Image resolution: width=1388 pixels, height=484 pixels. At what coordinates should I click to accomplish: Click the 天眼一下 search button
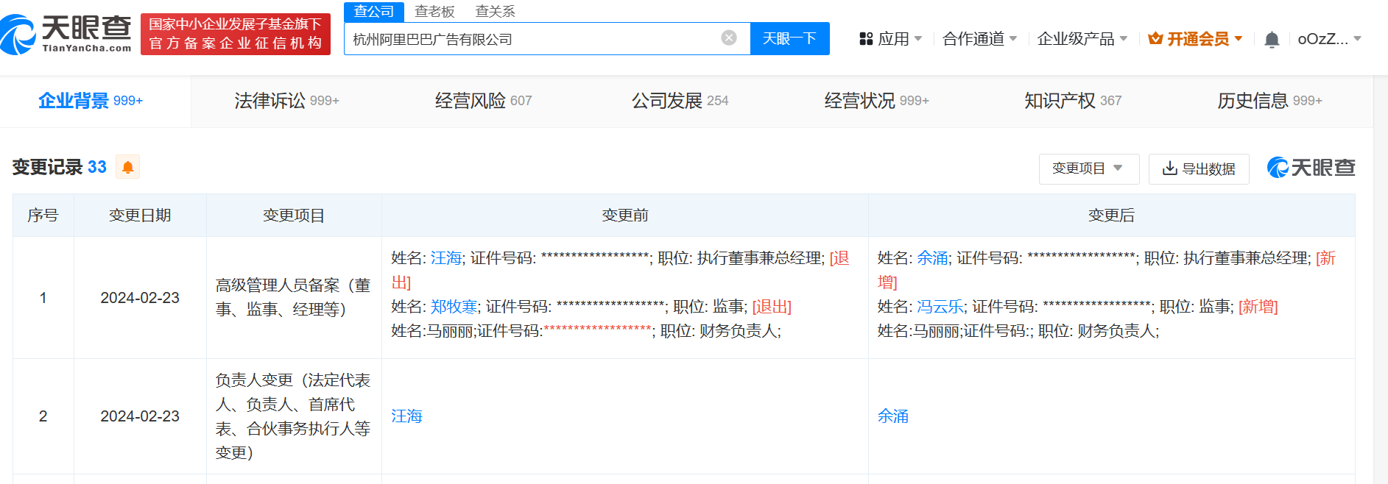(x=789, y=38)
